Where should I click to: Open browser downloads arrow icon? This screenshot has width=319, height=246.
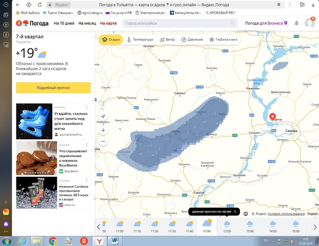click(x=313, y=5)
